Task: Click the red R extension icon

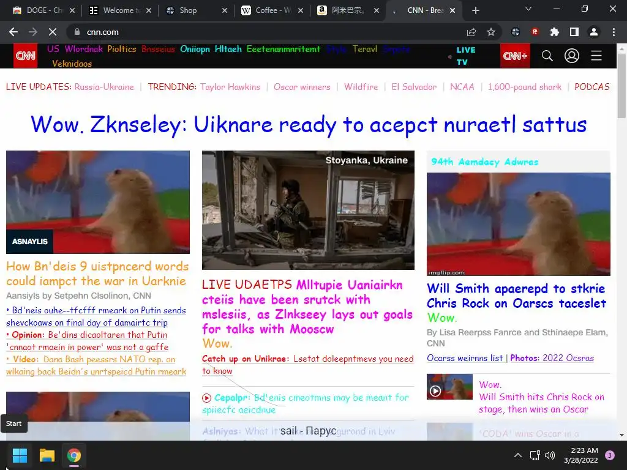Action: click(x=535, y=32)
